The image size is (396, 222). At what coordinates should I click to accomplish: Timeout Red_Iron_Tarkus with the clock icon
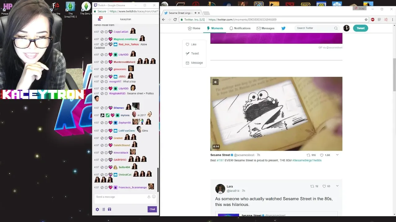coord(106,44)
